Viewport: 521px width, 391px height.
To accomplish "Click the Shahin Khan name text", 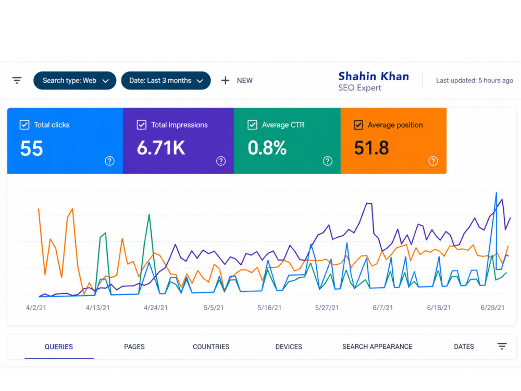I will pyautogui.click(x=374, y=76).
